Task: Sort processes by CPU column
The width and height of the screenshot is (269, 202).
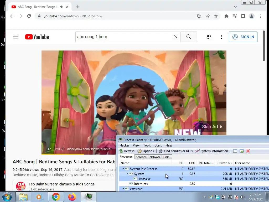Action: (x=190, y=163)
